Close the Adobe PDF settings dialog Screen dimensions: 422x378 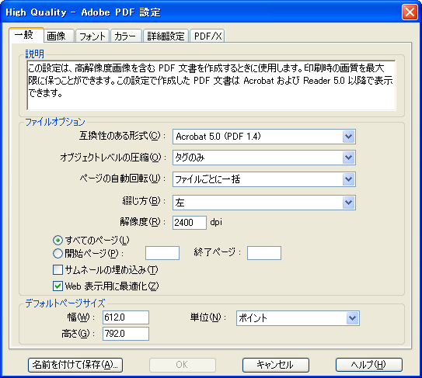pos(410,12)
